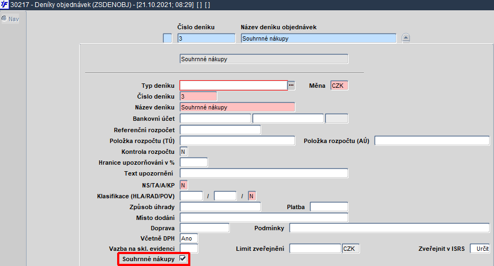Screen dimensions: 494x266
Task: Select the Nav radio button
Action: pos(4,18)
